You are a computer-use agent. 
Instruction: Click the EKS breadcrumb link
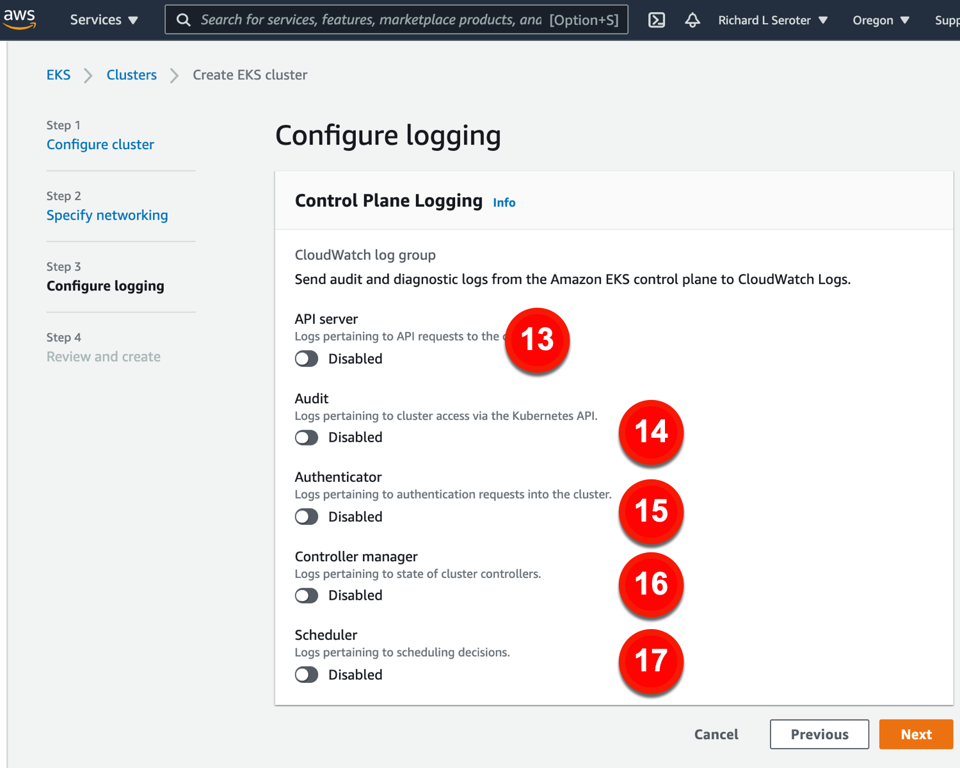point(58,75)
